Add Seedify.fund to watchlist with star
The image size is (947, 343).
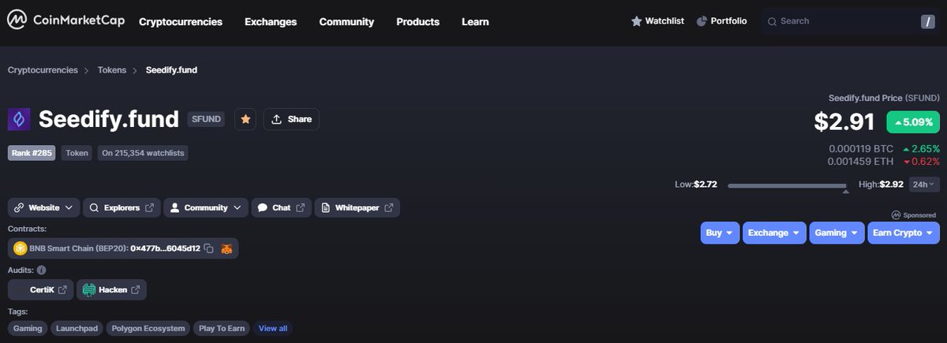click(x=245, y=119)
